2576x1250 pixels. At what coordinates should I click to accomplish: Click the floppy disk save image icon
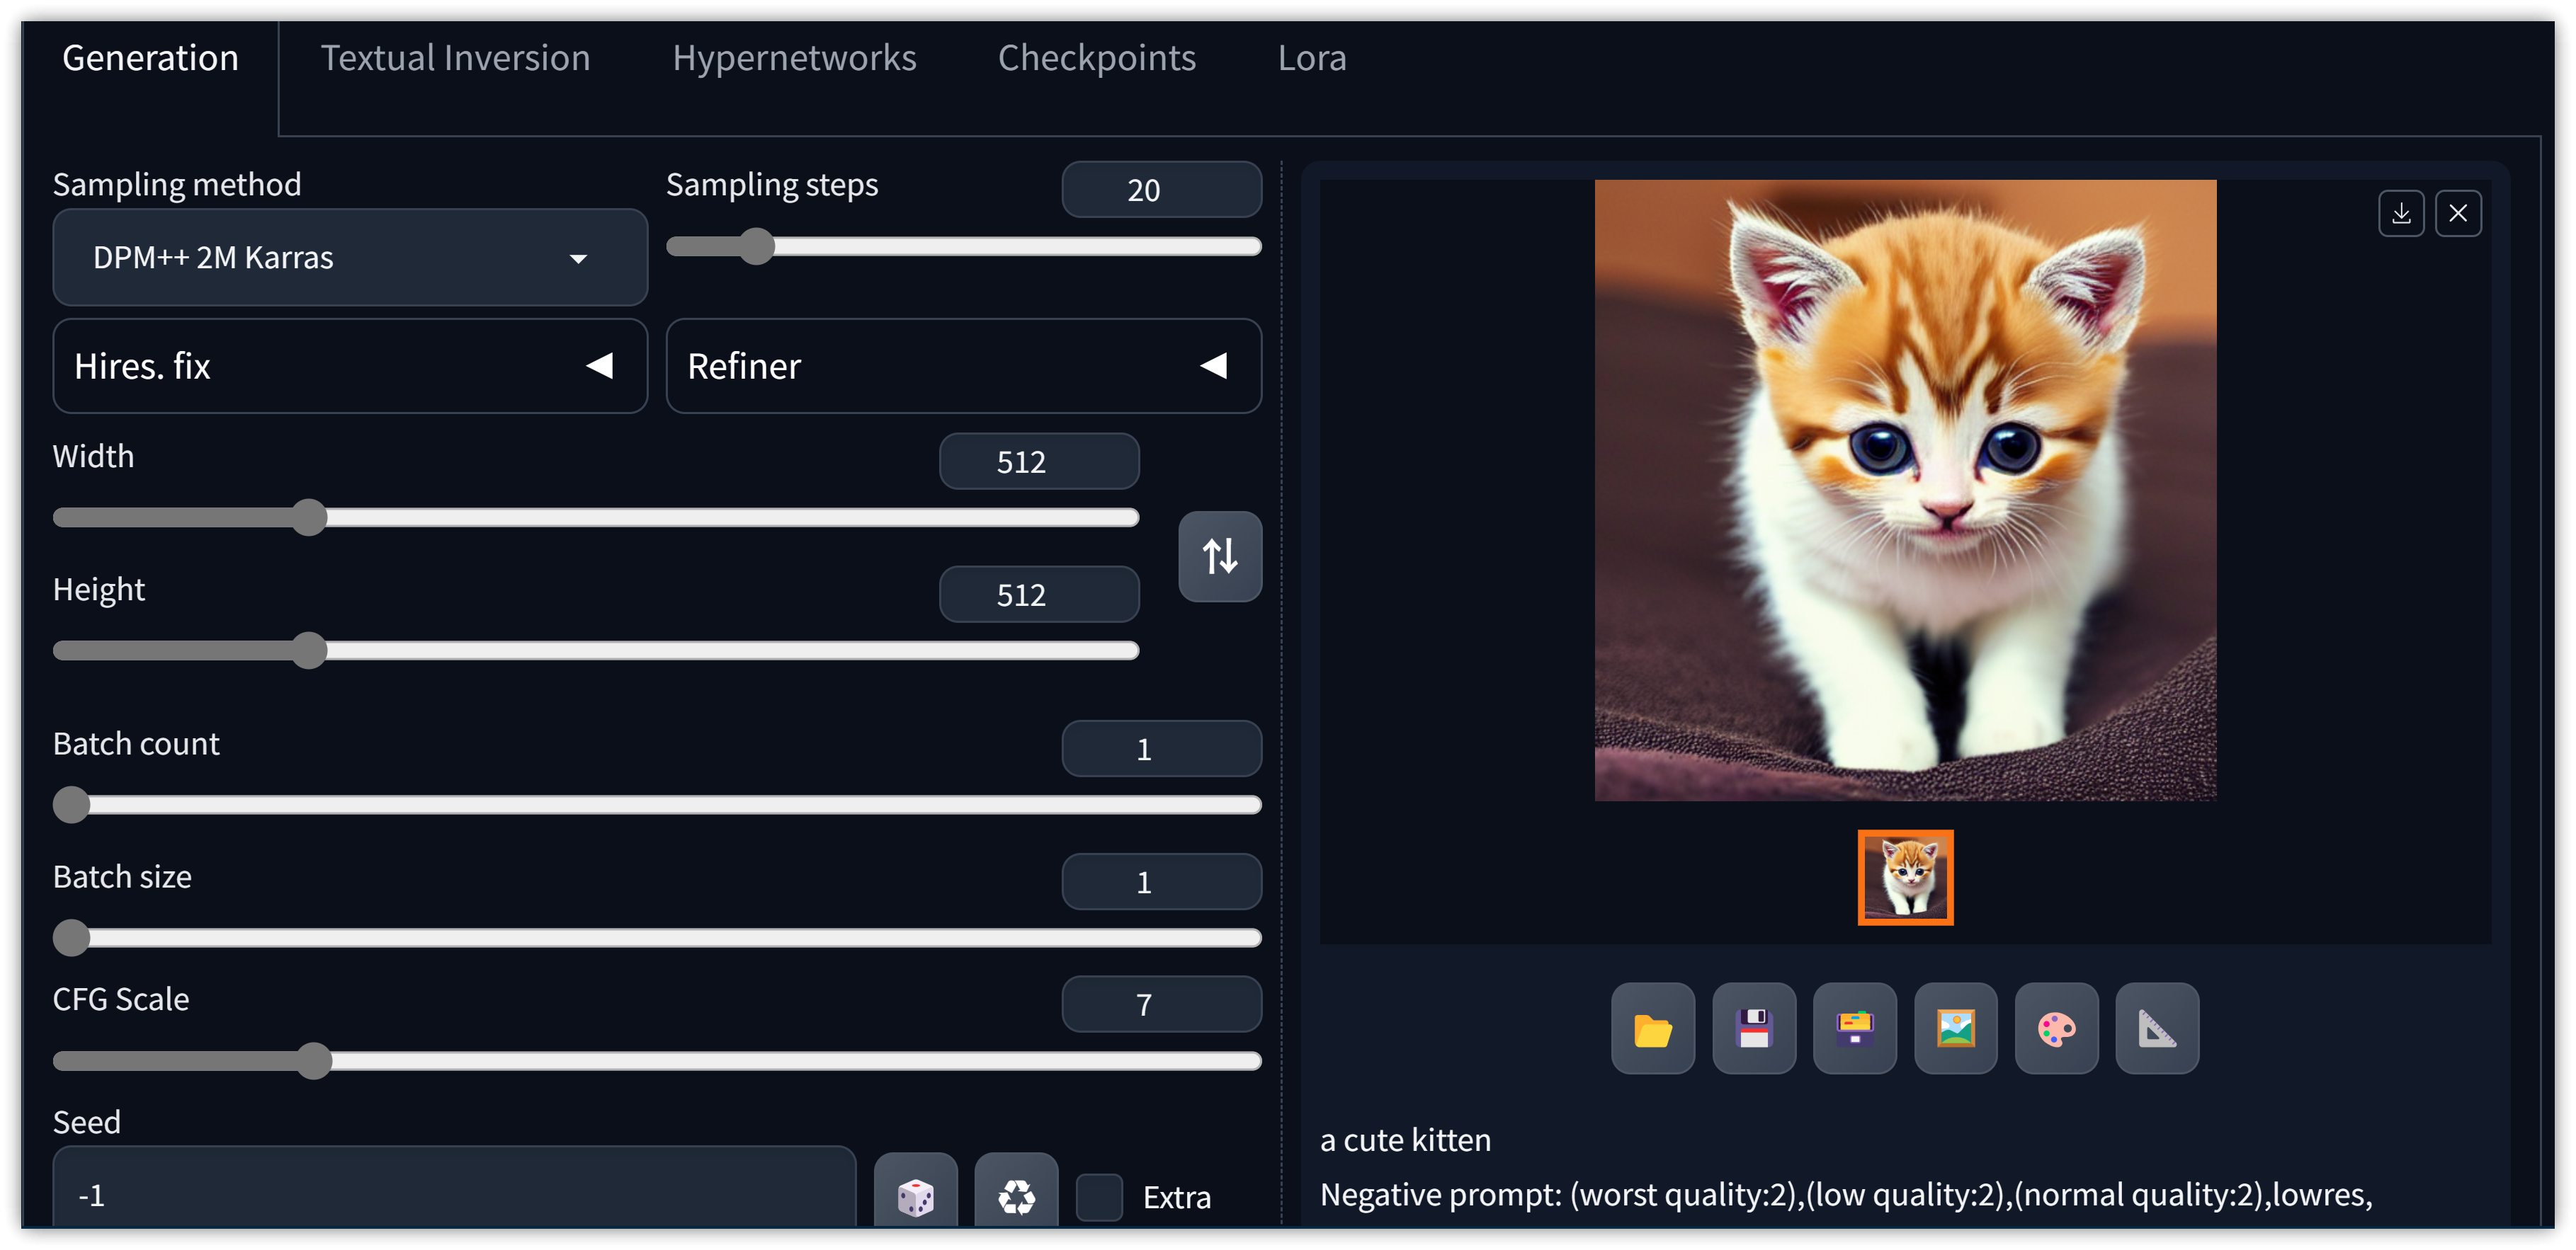(x=1753, y=1028)
